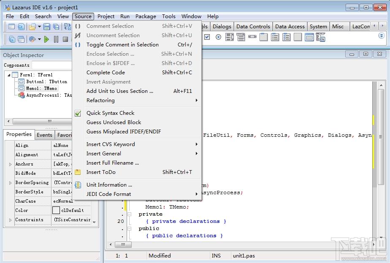390x263 pixels.
Task: Select the TRadioGroup component in palette
Action: pos(275,37)
